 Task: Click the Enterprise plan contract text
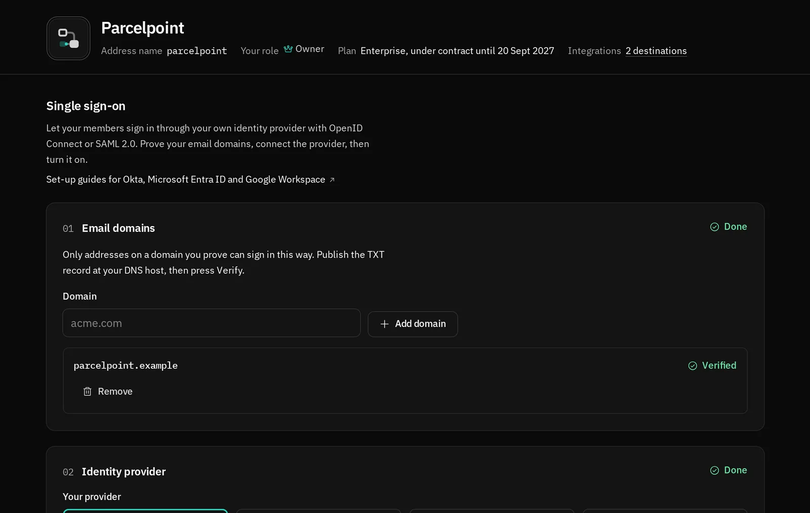[x=457, y=51]
